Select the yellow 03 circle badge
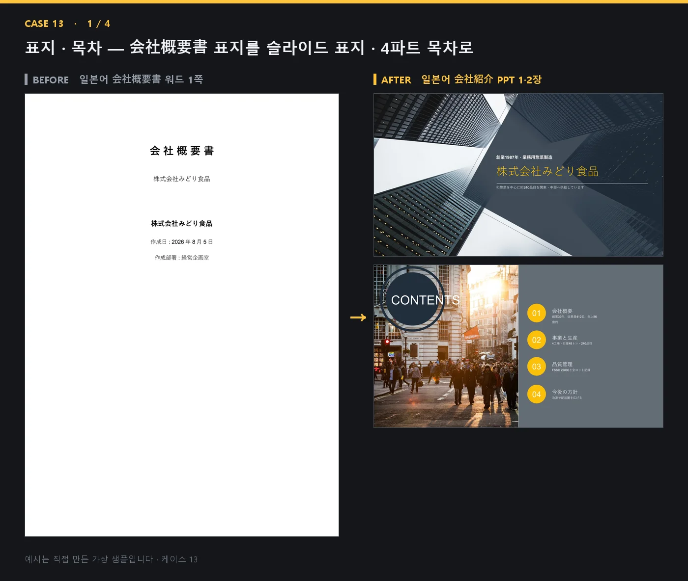 click(x=537, y=367)
